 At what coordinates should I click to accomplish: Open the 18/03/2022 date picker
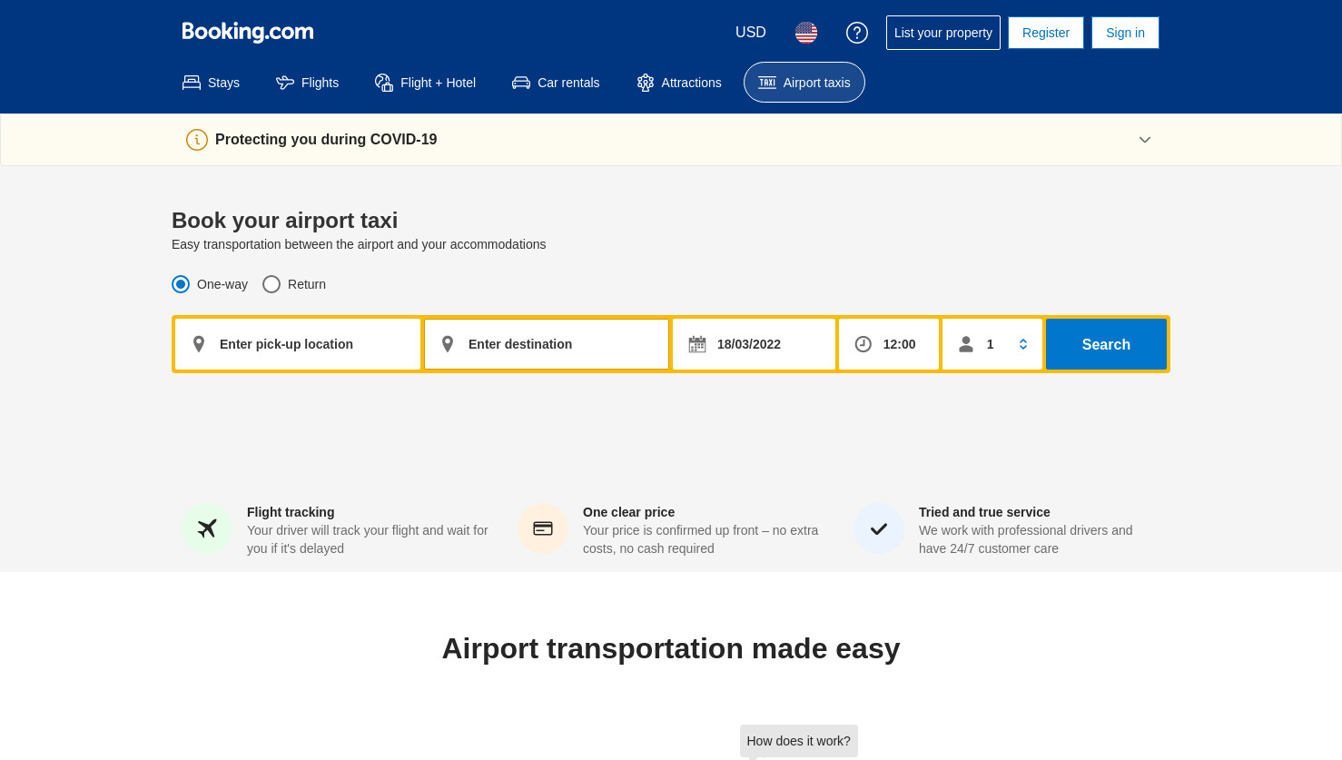point(754,344)
